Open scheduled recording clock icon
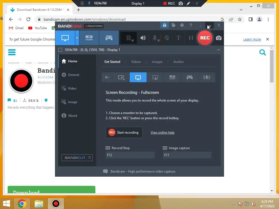279x209 pixels. [182, 25]
